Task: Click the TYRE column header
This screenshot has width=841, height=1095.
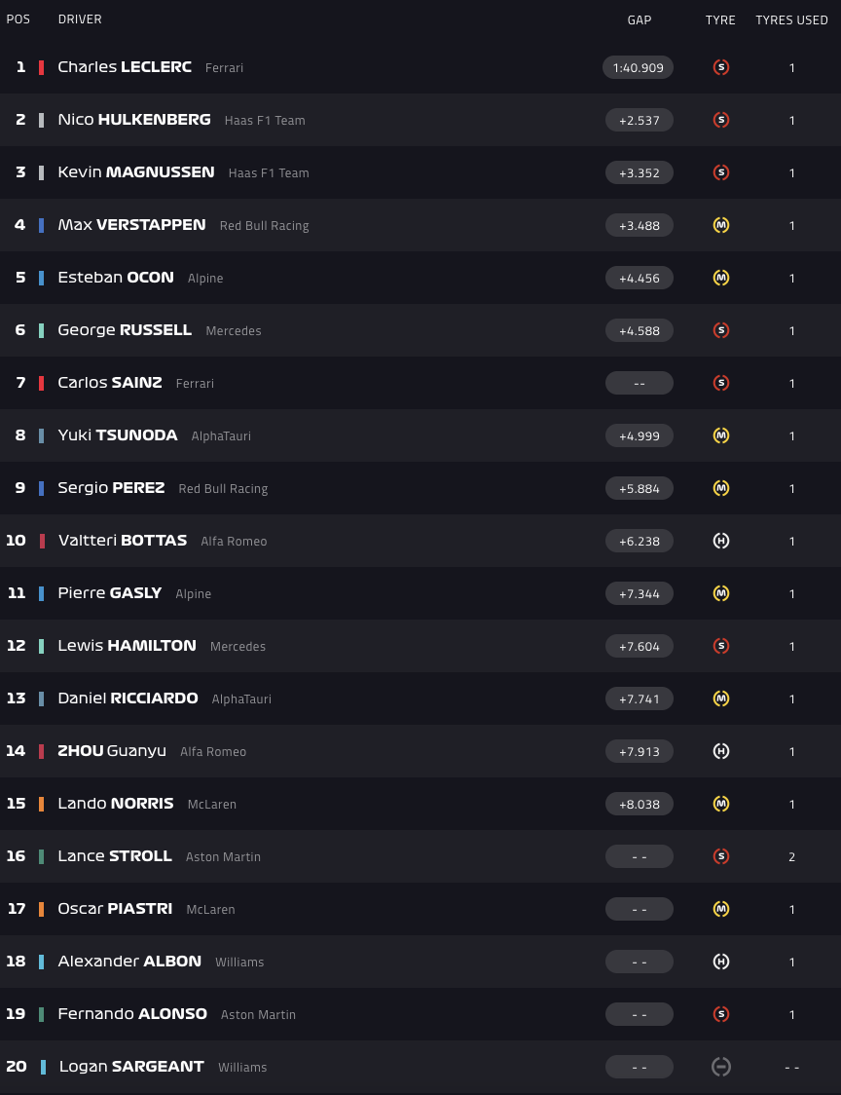Action: point(720,19)
